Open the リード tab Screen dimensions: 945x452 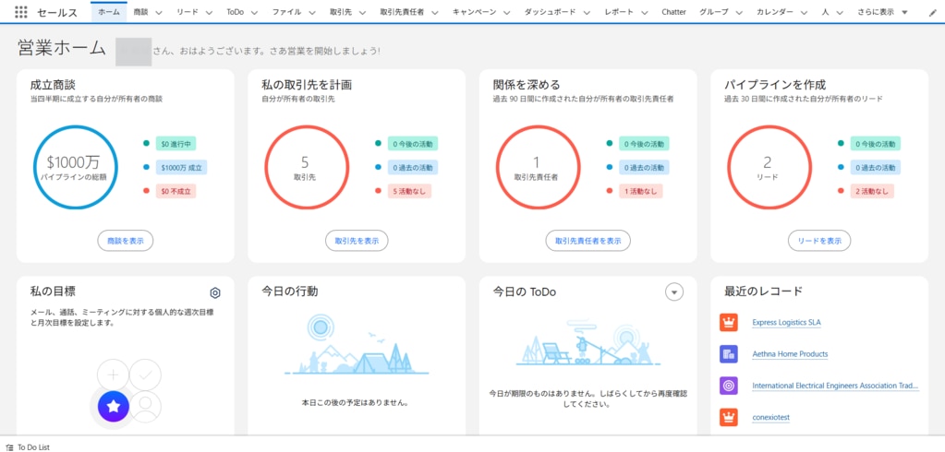click(188, 12)
